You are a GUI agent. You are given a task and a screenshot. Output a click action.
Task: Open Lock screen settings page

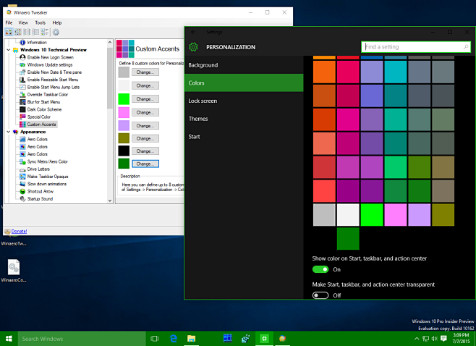[x=244, y=101]
